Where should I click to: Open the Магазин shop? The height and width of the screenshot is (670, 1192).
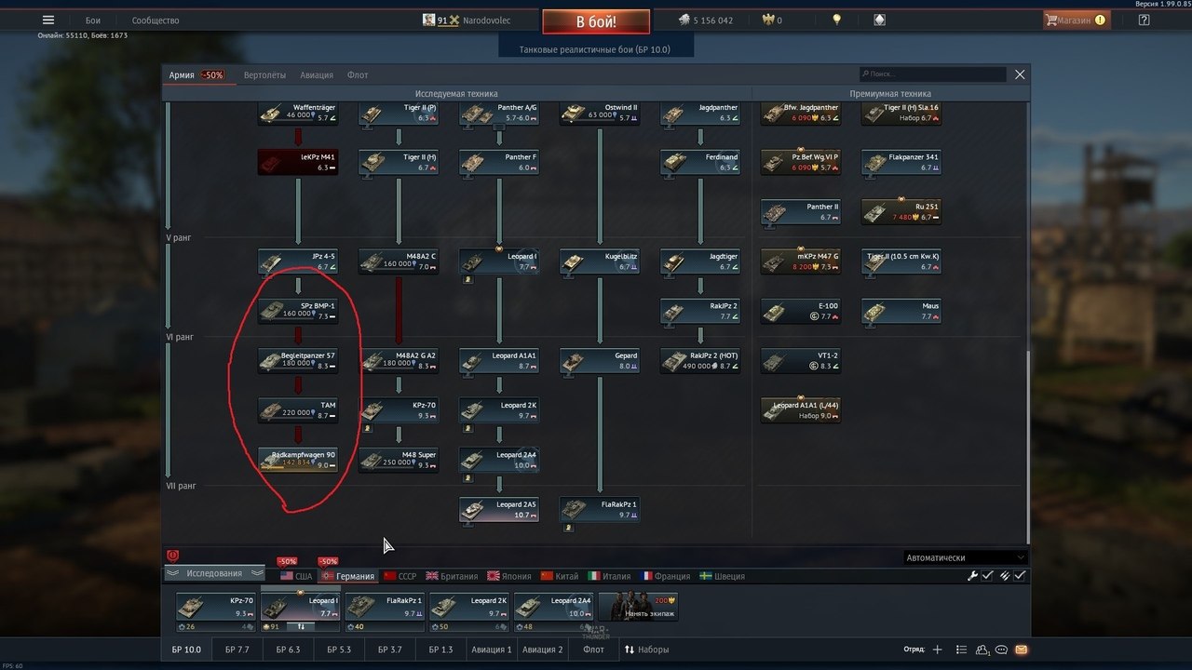[x=1076, y=20]
